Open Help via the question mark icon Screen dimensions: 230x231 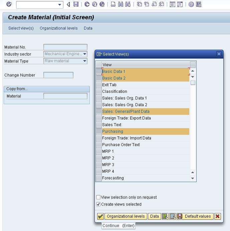point(191,4)
